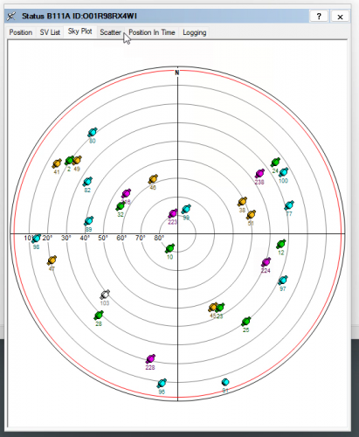Switch to the Scatter tab

110,32
